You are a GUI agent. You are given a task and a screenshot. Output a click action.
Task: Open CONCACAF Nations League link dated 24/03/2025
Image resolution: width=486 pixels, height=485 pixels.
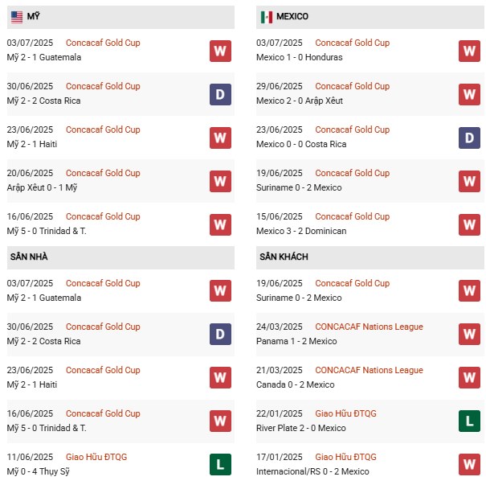point(369,327)
